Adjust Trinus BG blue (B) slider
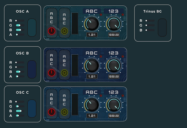Viewport: 187px width, 128px height. (150, 30)
